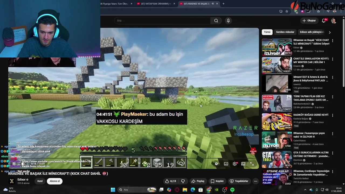Open Chrome three-dot menu
The image size is (345, 194).
pyautogui.click(x=341, y=11)
